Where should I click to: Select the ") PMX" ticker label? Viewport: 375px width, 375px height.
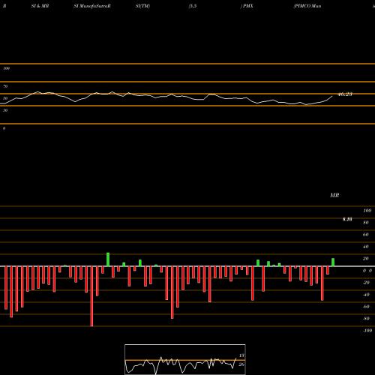pos(247,6)
